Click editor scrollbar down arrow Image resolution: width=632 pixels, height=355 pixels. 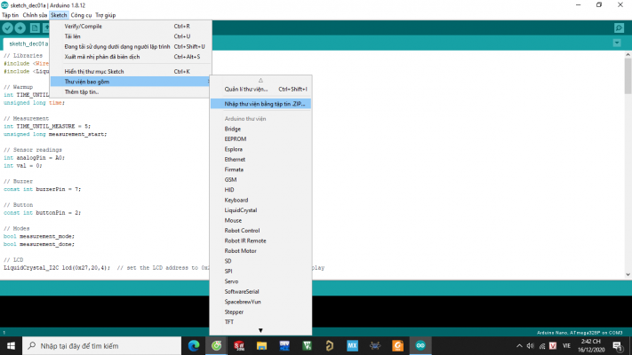628,274
